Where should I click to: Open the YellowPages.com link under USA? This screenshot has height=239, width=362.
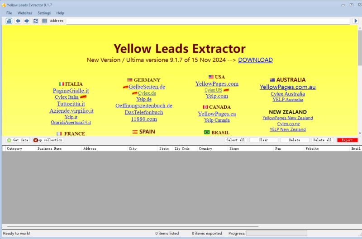click(217, 84)
